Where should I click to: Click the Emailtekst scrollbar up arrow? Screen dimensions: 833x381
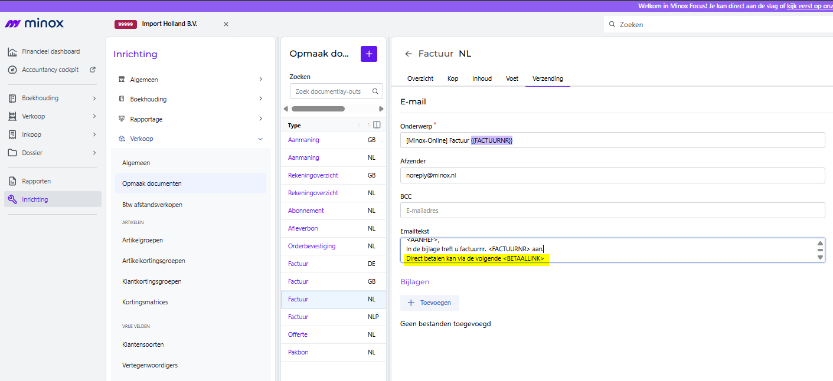click(820, 243)
